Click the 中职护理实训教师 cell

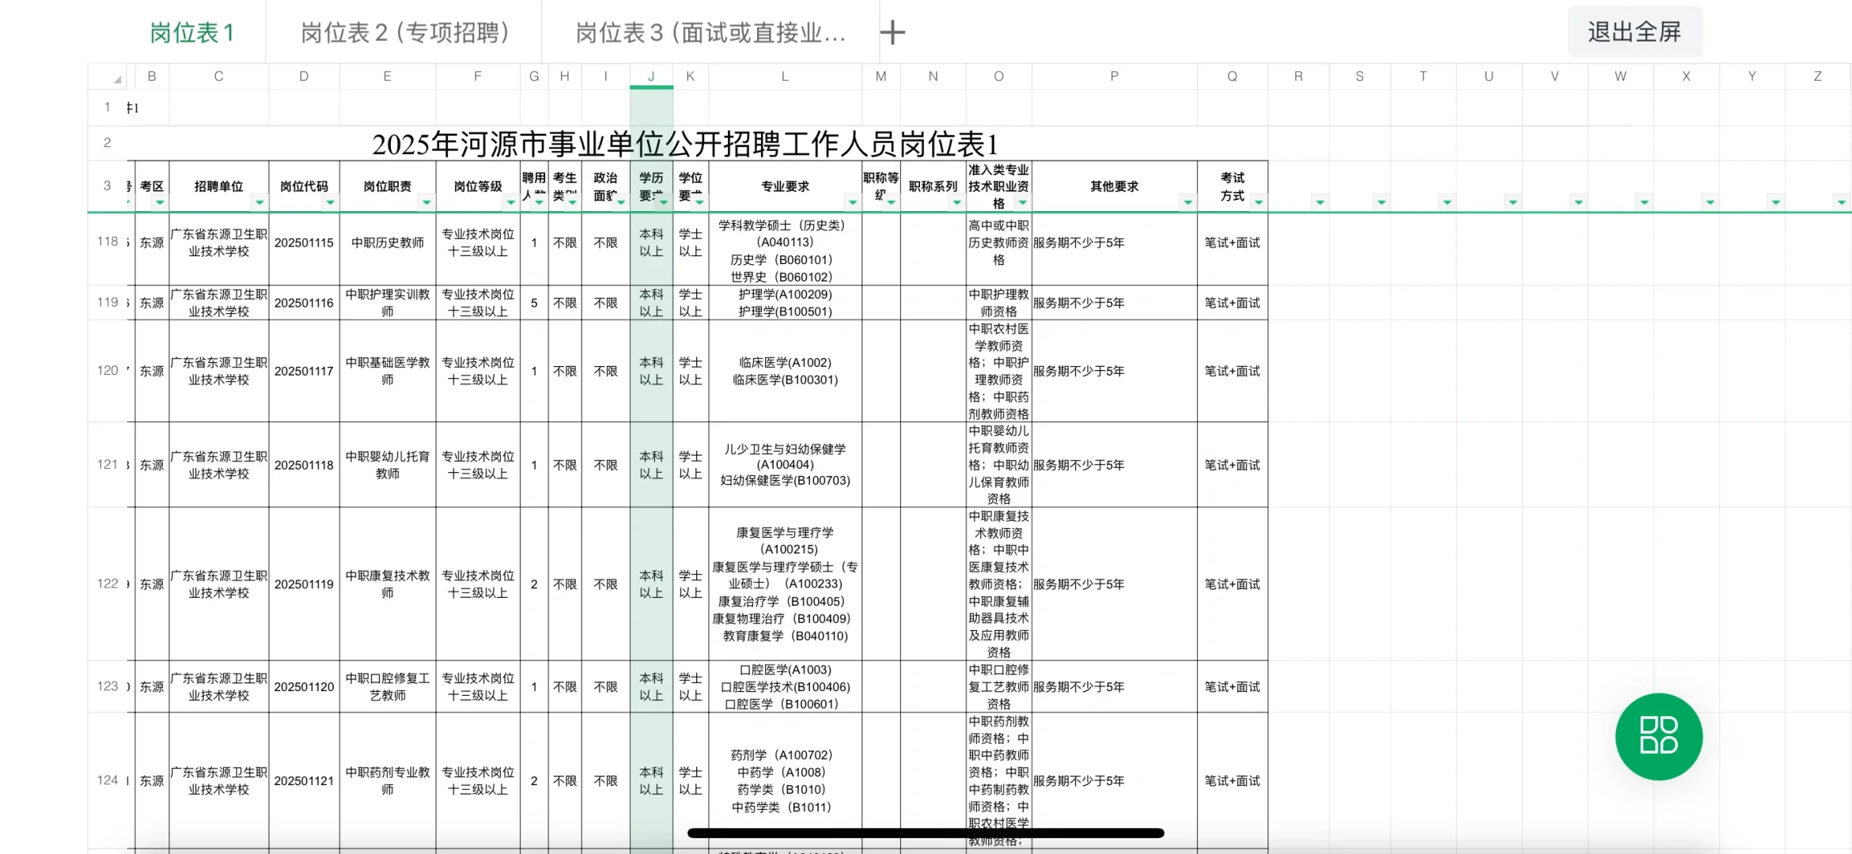click(x=388, y=303)
